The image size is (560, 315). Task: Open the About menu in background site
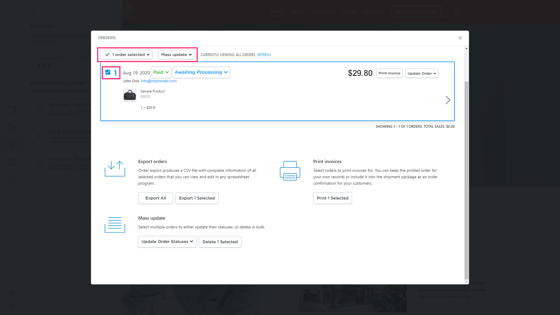click(349, 12)
